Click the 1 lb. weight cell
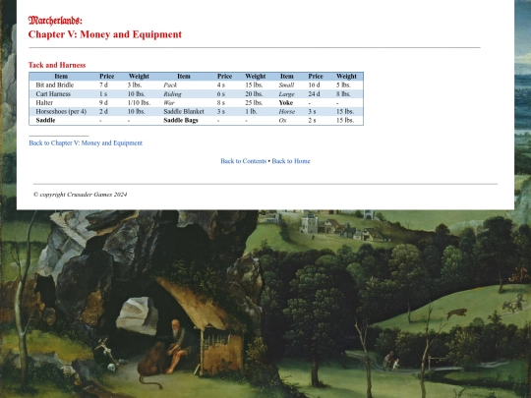Image resolution: width=531 pixels, height=398 pixels. [x=252, y=111]
